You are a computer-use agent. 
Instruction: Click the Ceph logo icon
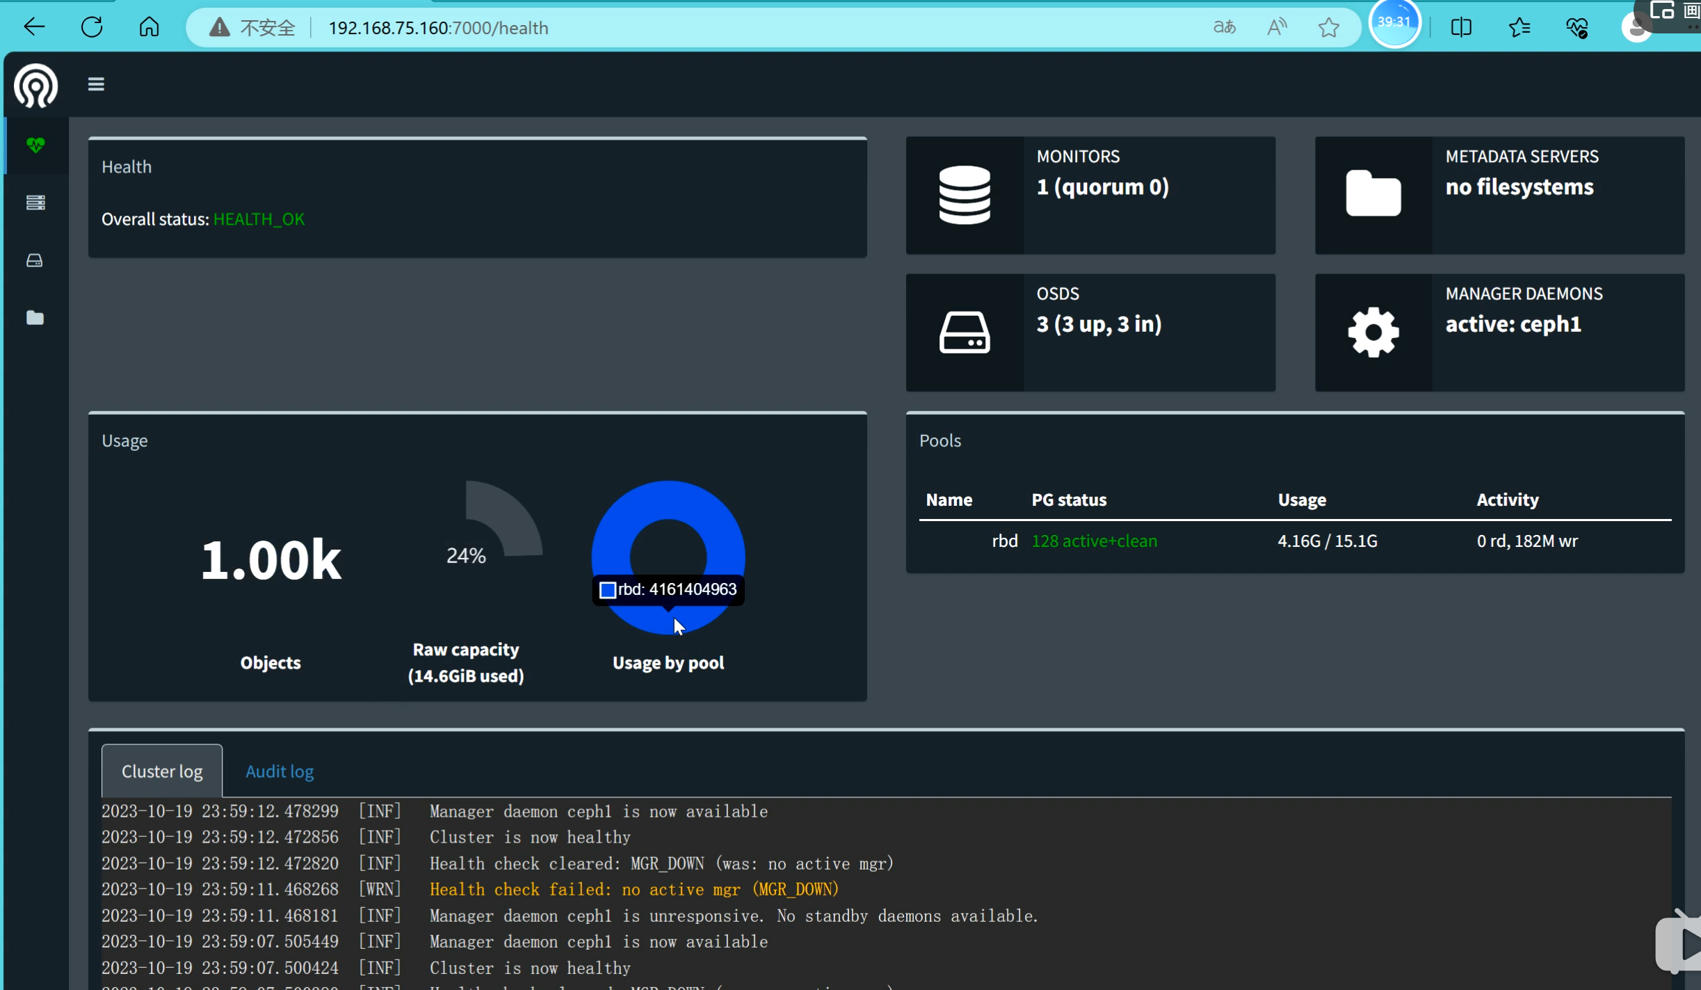(35, 85)
